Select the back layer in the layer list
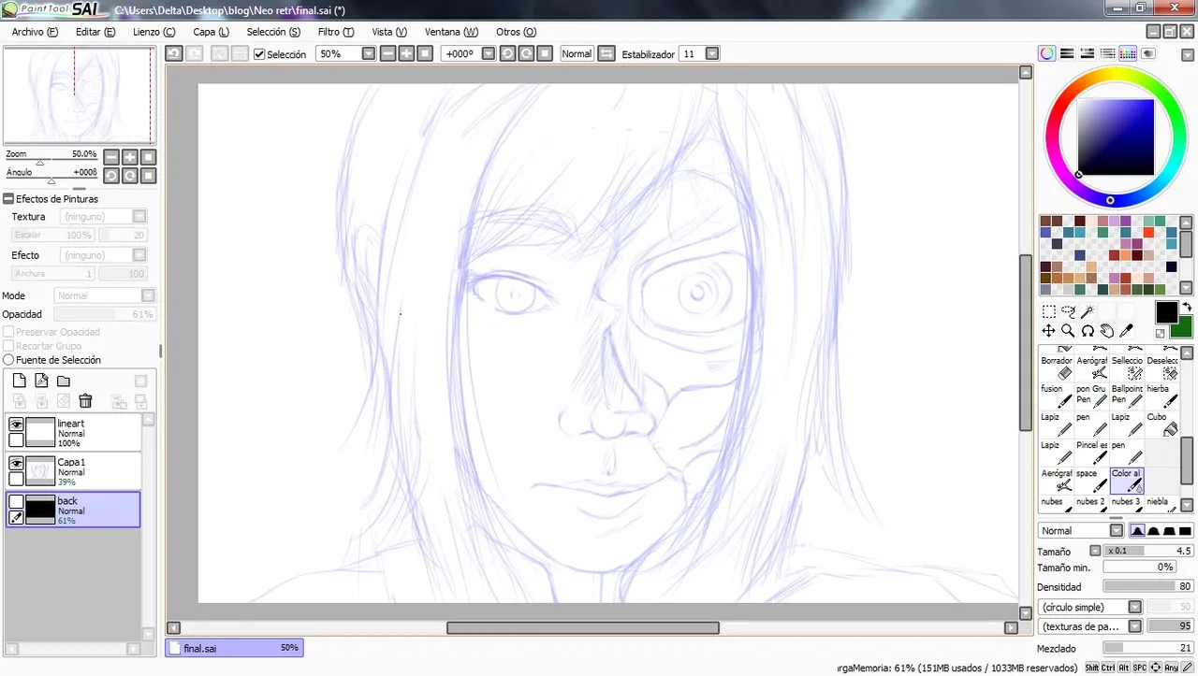The width and height of the screenshot is (1198, 676). (x=73, y=510)
